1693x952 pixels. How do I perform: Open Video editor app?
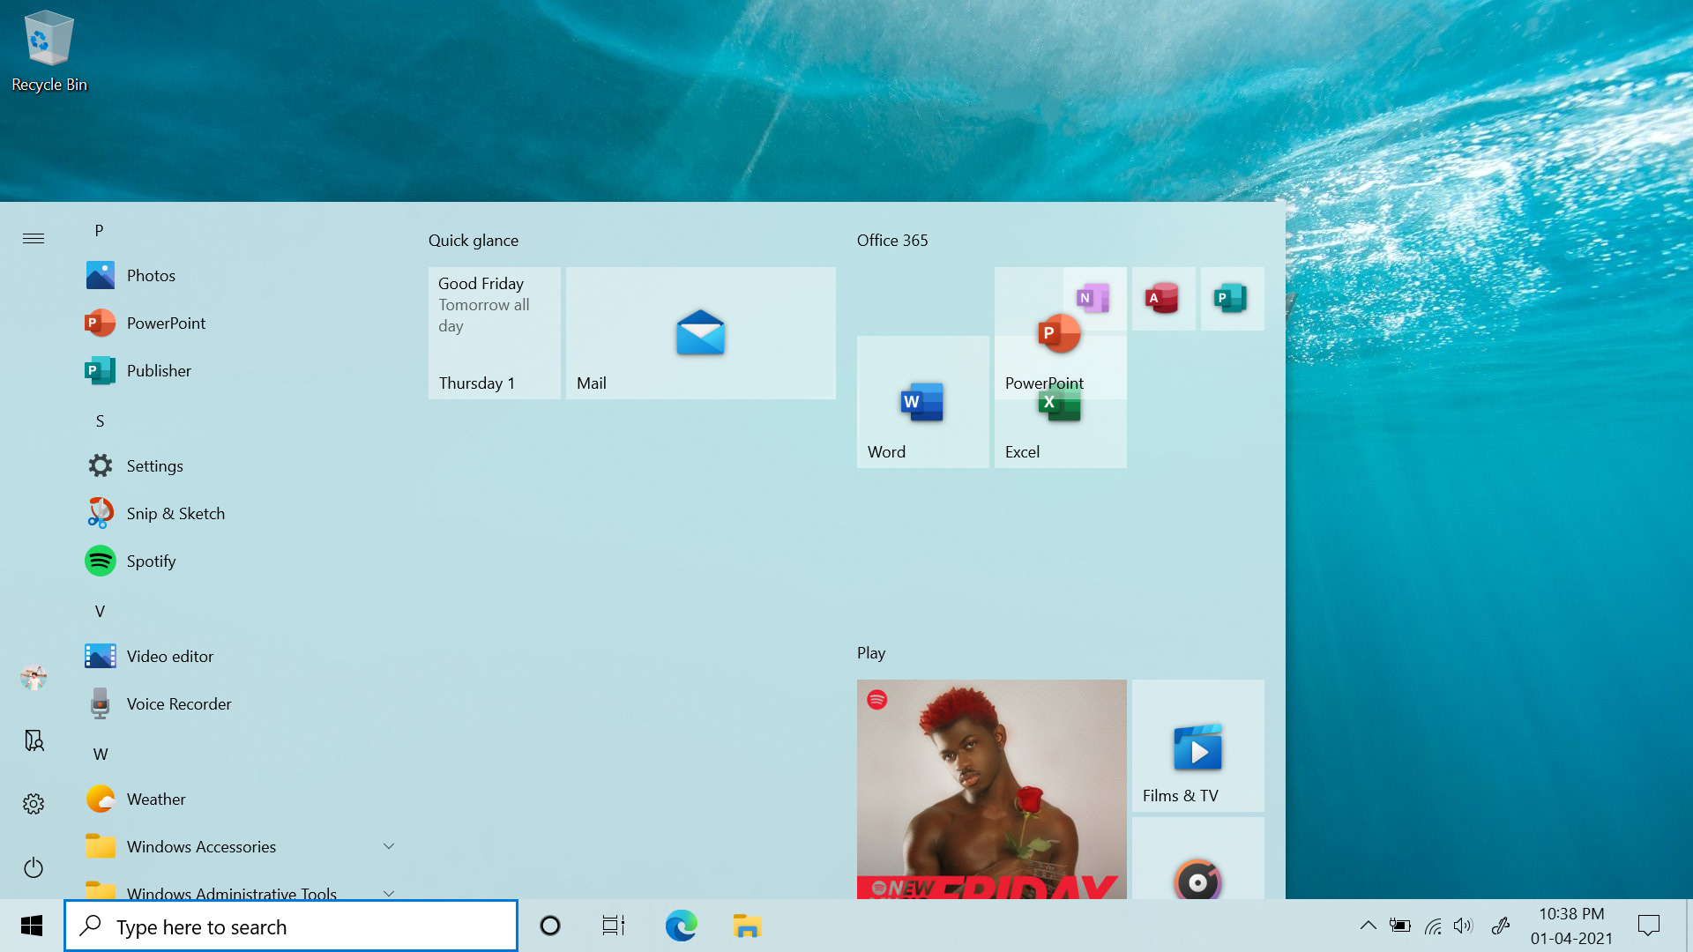coord(238,657)
